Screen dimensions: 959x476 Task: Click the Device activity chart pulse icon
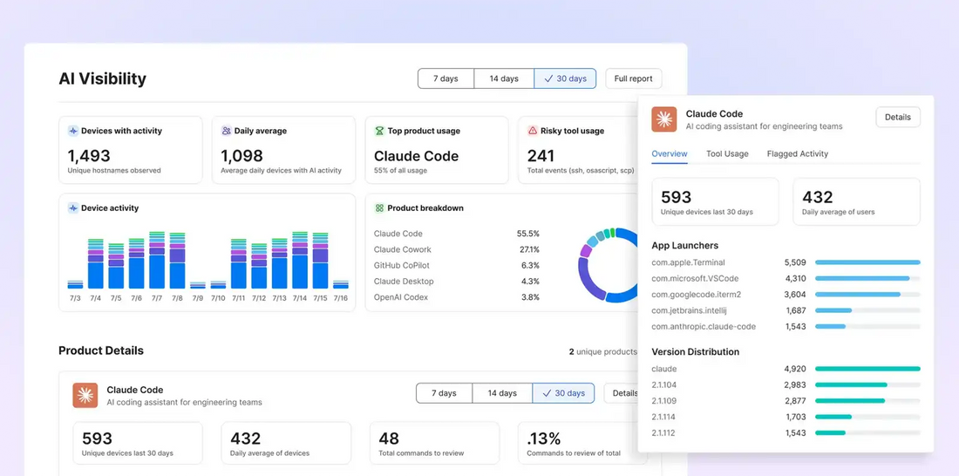click(73, 208)
